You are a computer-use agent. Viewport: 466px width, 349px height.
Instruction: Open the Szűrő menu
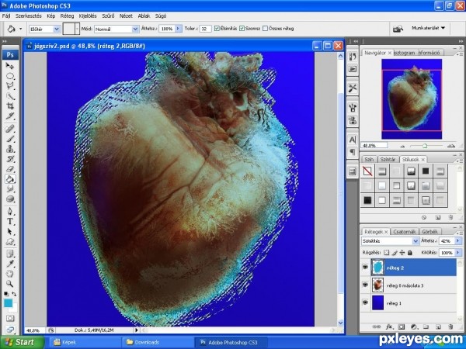pos(108,16)
